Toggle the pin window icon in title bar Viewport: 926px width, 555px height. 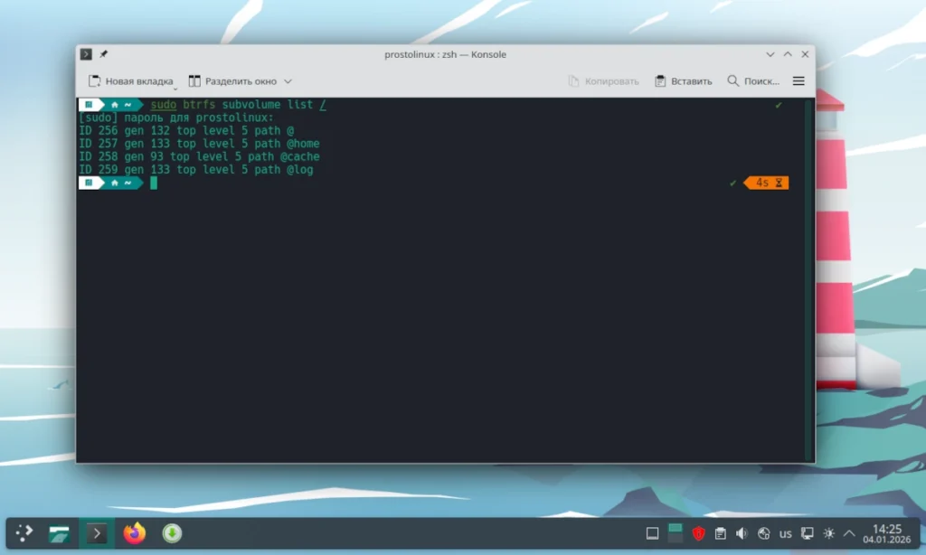pos(103,54)
